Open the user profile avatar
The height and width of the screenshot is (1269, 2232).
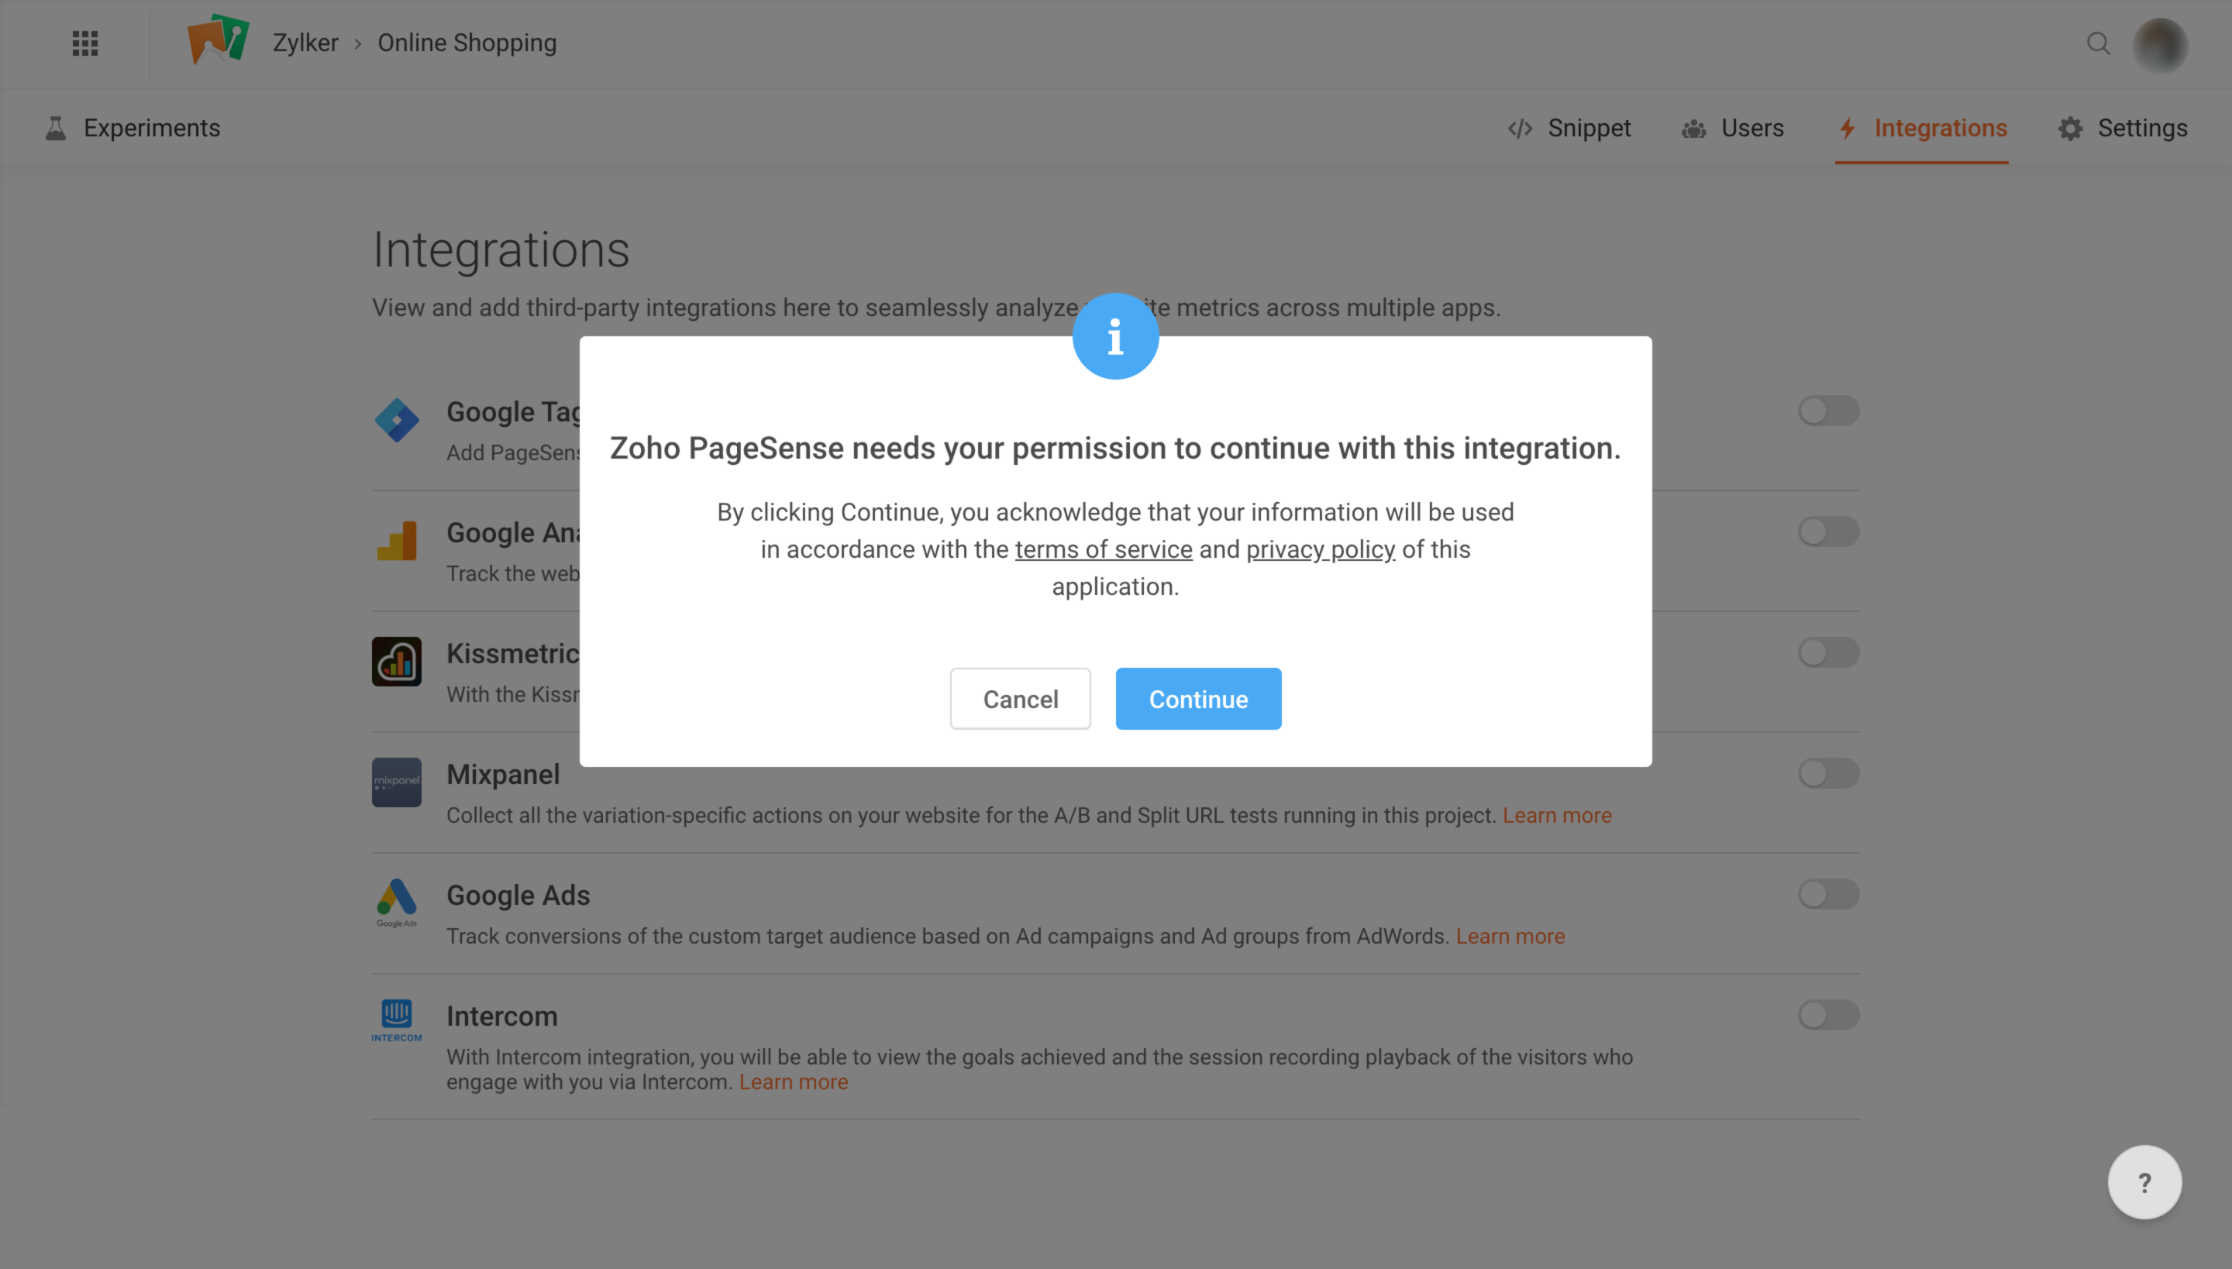[2160, 44]
